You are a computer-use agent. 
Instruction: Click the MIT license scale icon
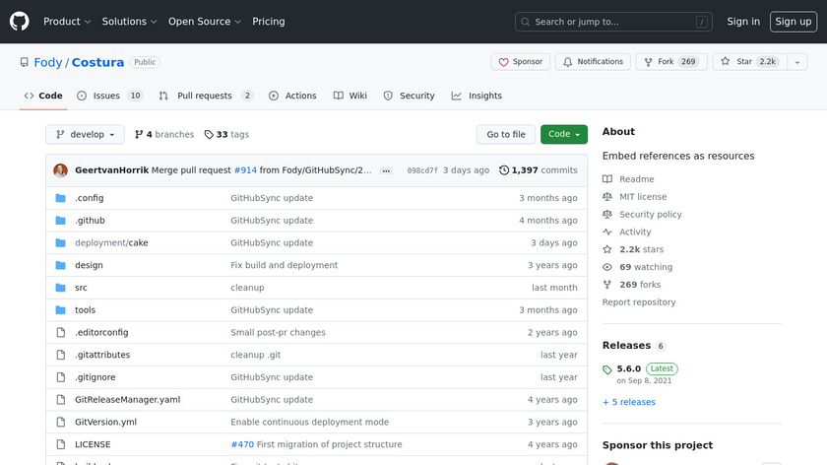tap(607, 197)
